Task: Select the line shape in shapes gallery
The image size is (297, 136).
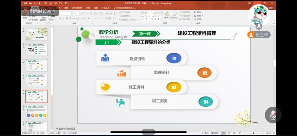Action: tap(149, 13)
